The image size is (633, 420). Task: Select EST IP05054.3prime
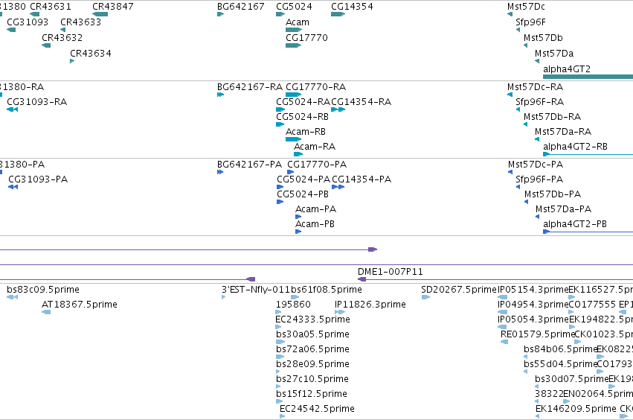pos(533,319)
